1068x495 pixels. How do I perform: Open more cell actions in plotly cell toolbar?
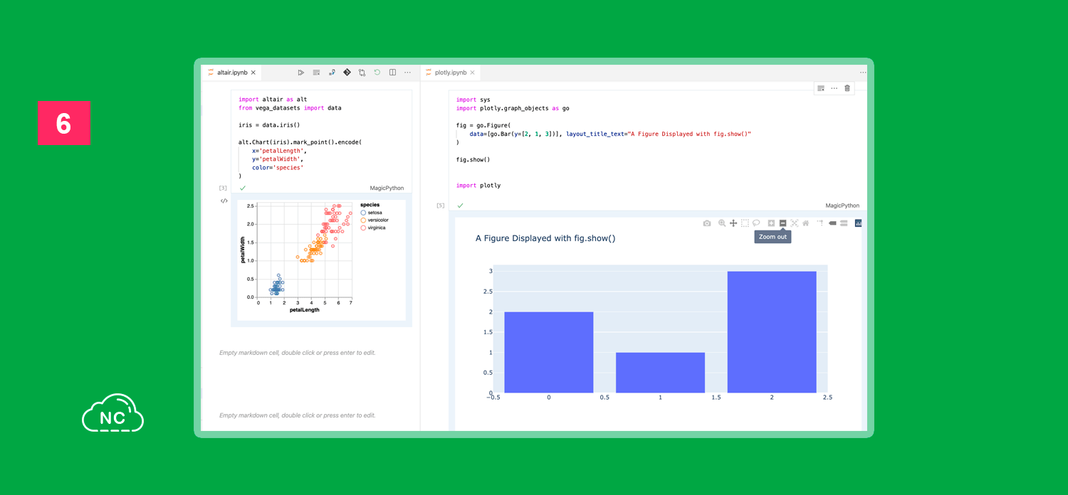(x=834, y=88)
